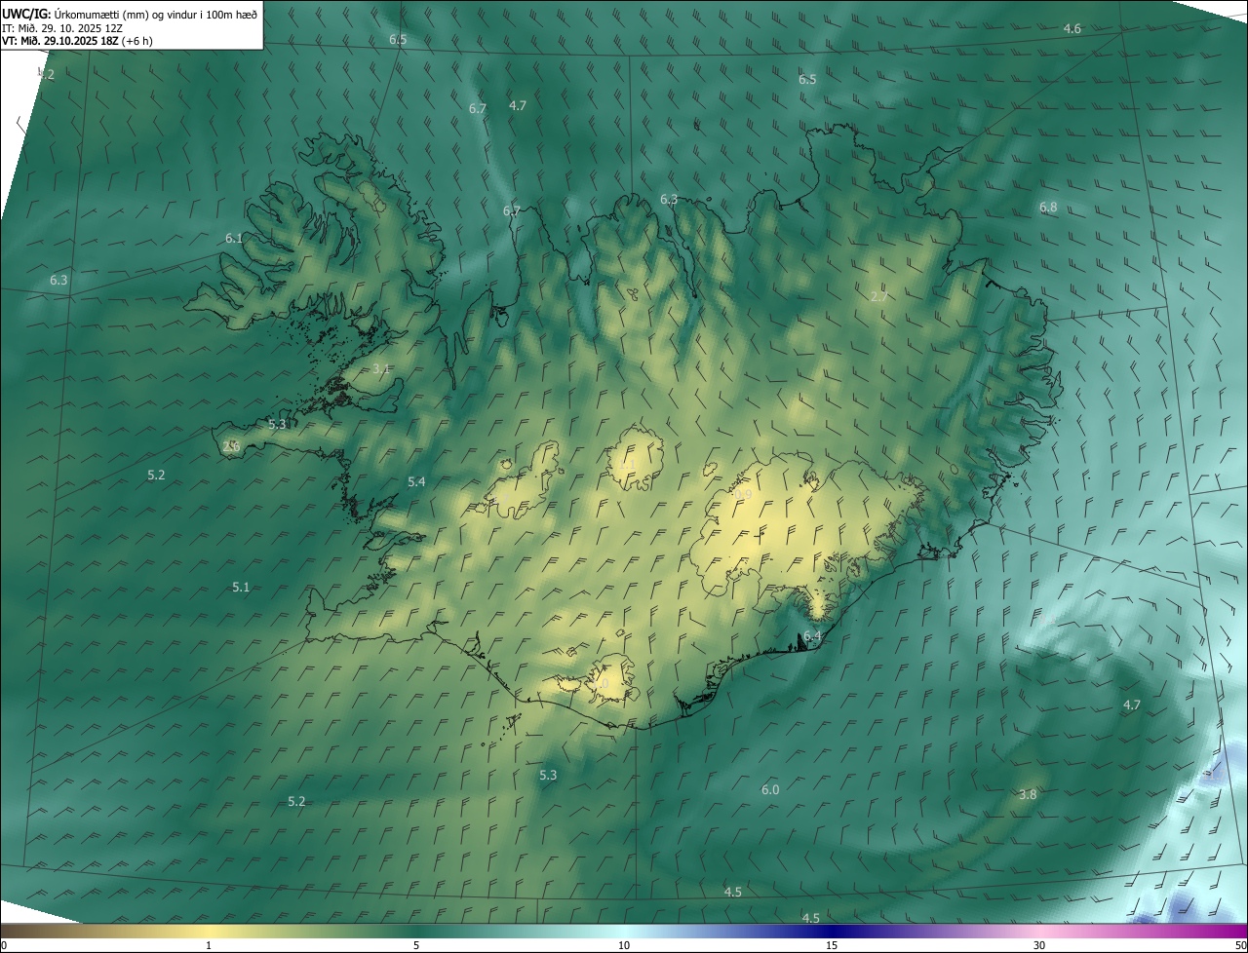
Task: Click the 4.7 value north of Iceland
Action: 518,105
